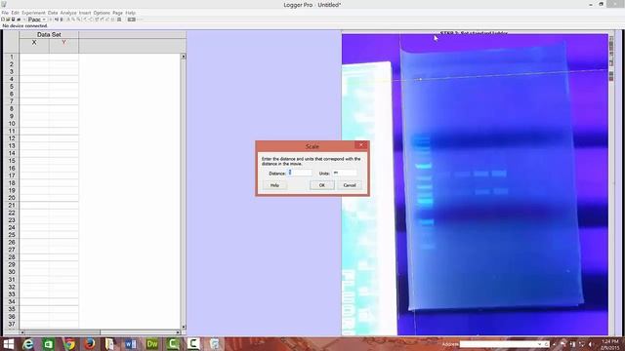
Task: Open the Data menu
Action: (53, 13)
